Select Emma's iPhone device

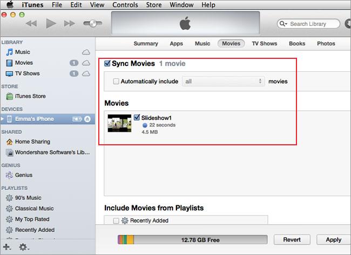[48, 119]
